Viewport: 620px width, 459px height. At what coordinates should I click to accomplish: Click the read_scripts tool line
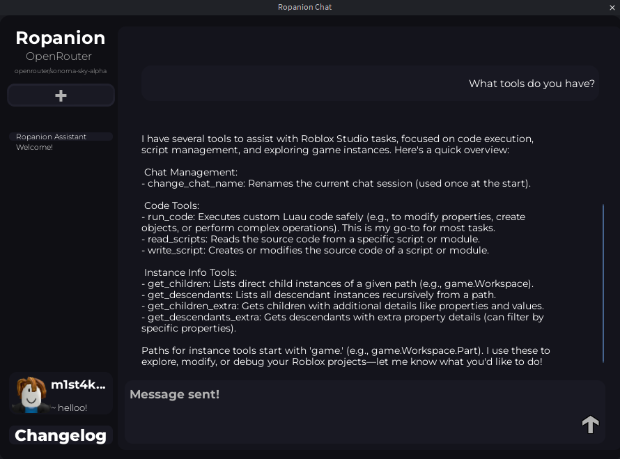click(x=311, y=239)
